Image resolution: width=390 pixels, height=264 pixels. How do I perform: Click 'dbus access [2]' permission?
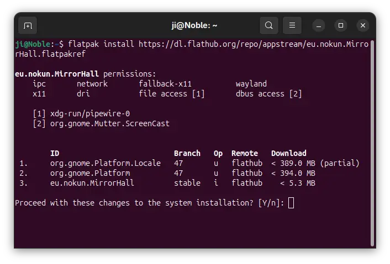[x=269, y=94]
